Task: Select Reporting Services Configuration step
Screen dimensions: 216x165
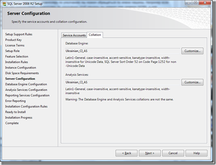Action: (27, 95)
